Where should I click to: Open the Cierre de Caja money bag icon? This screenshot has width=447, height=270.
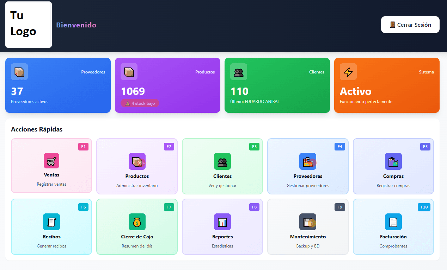click(x=137, y=222)
